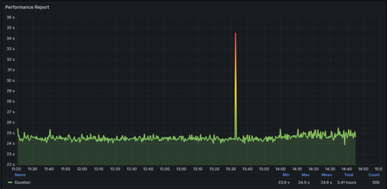Viewport: 387px width, 189px height.
Task: Click the 36 s y-axis label
Action: point(10,17)
